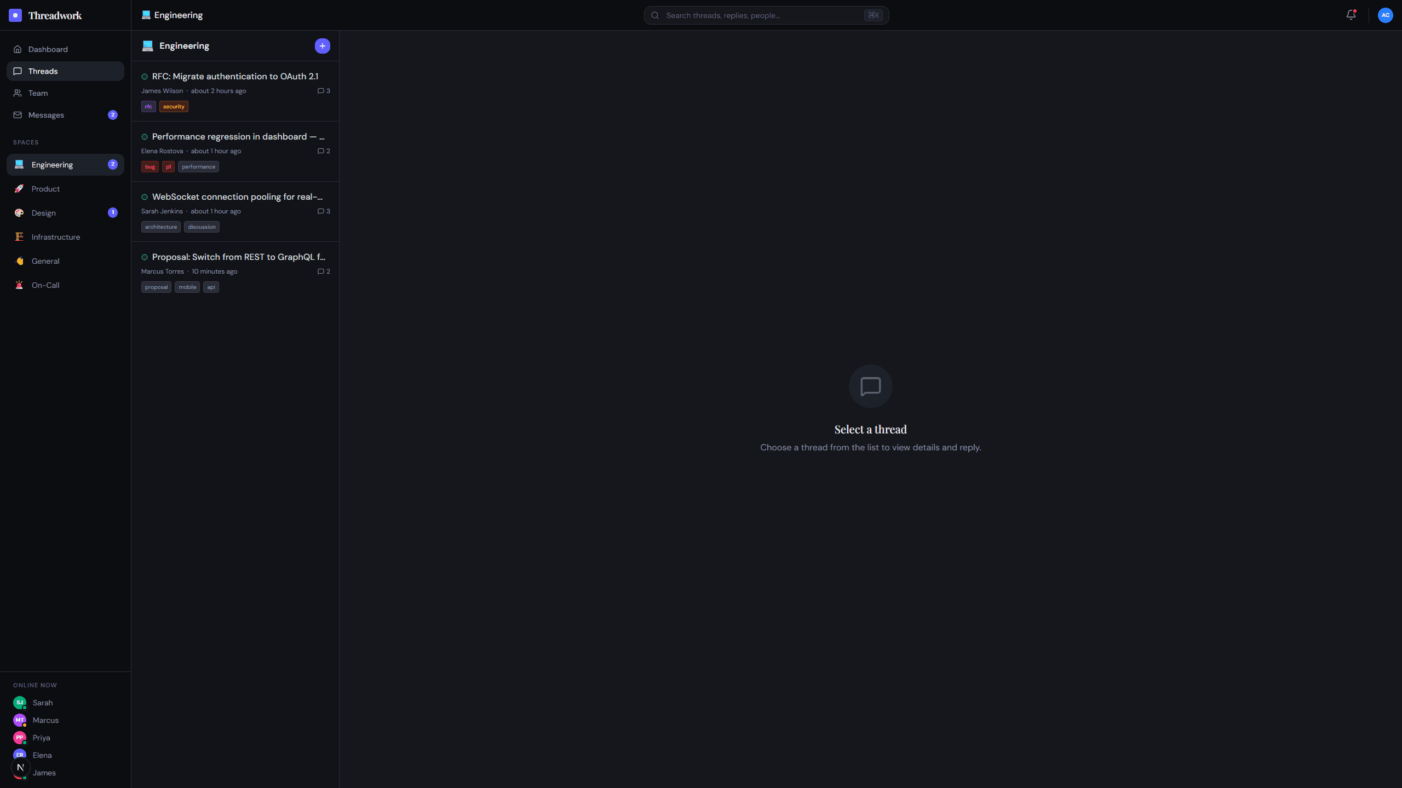Click the p1 tag

tap(168, 167)
